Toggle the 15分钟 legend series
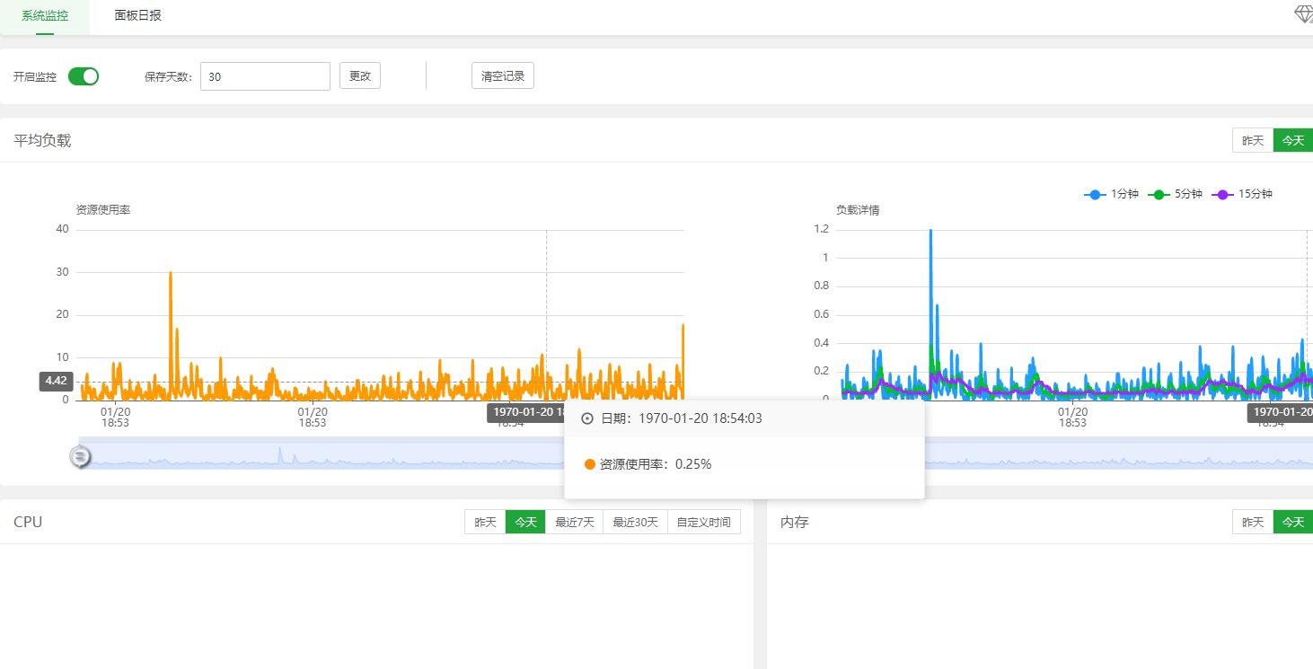1313x669 pixels. point(1242,194)
